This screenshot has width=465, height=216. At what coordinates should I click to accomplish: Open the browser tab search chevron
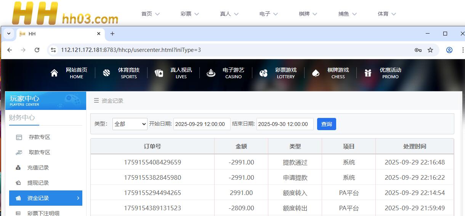[x=9, y=34]
